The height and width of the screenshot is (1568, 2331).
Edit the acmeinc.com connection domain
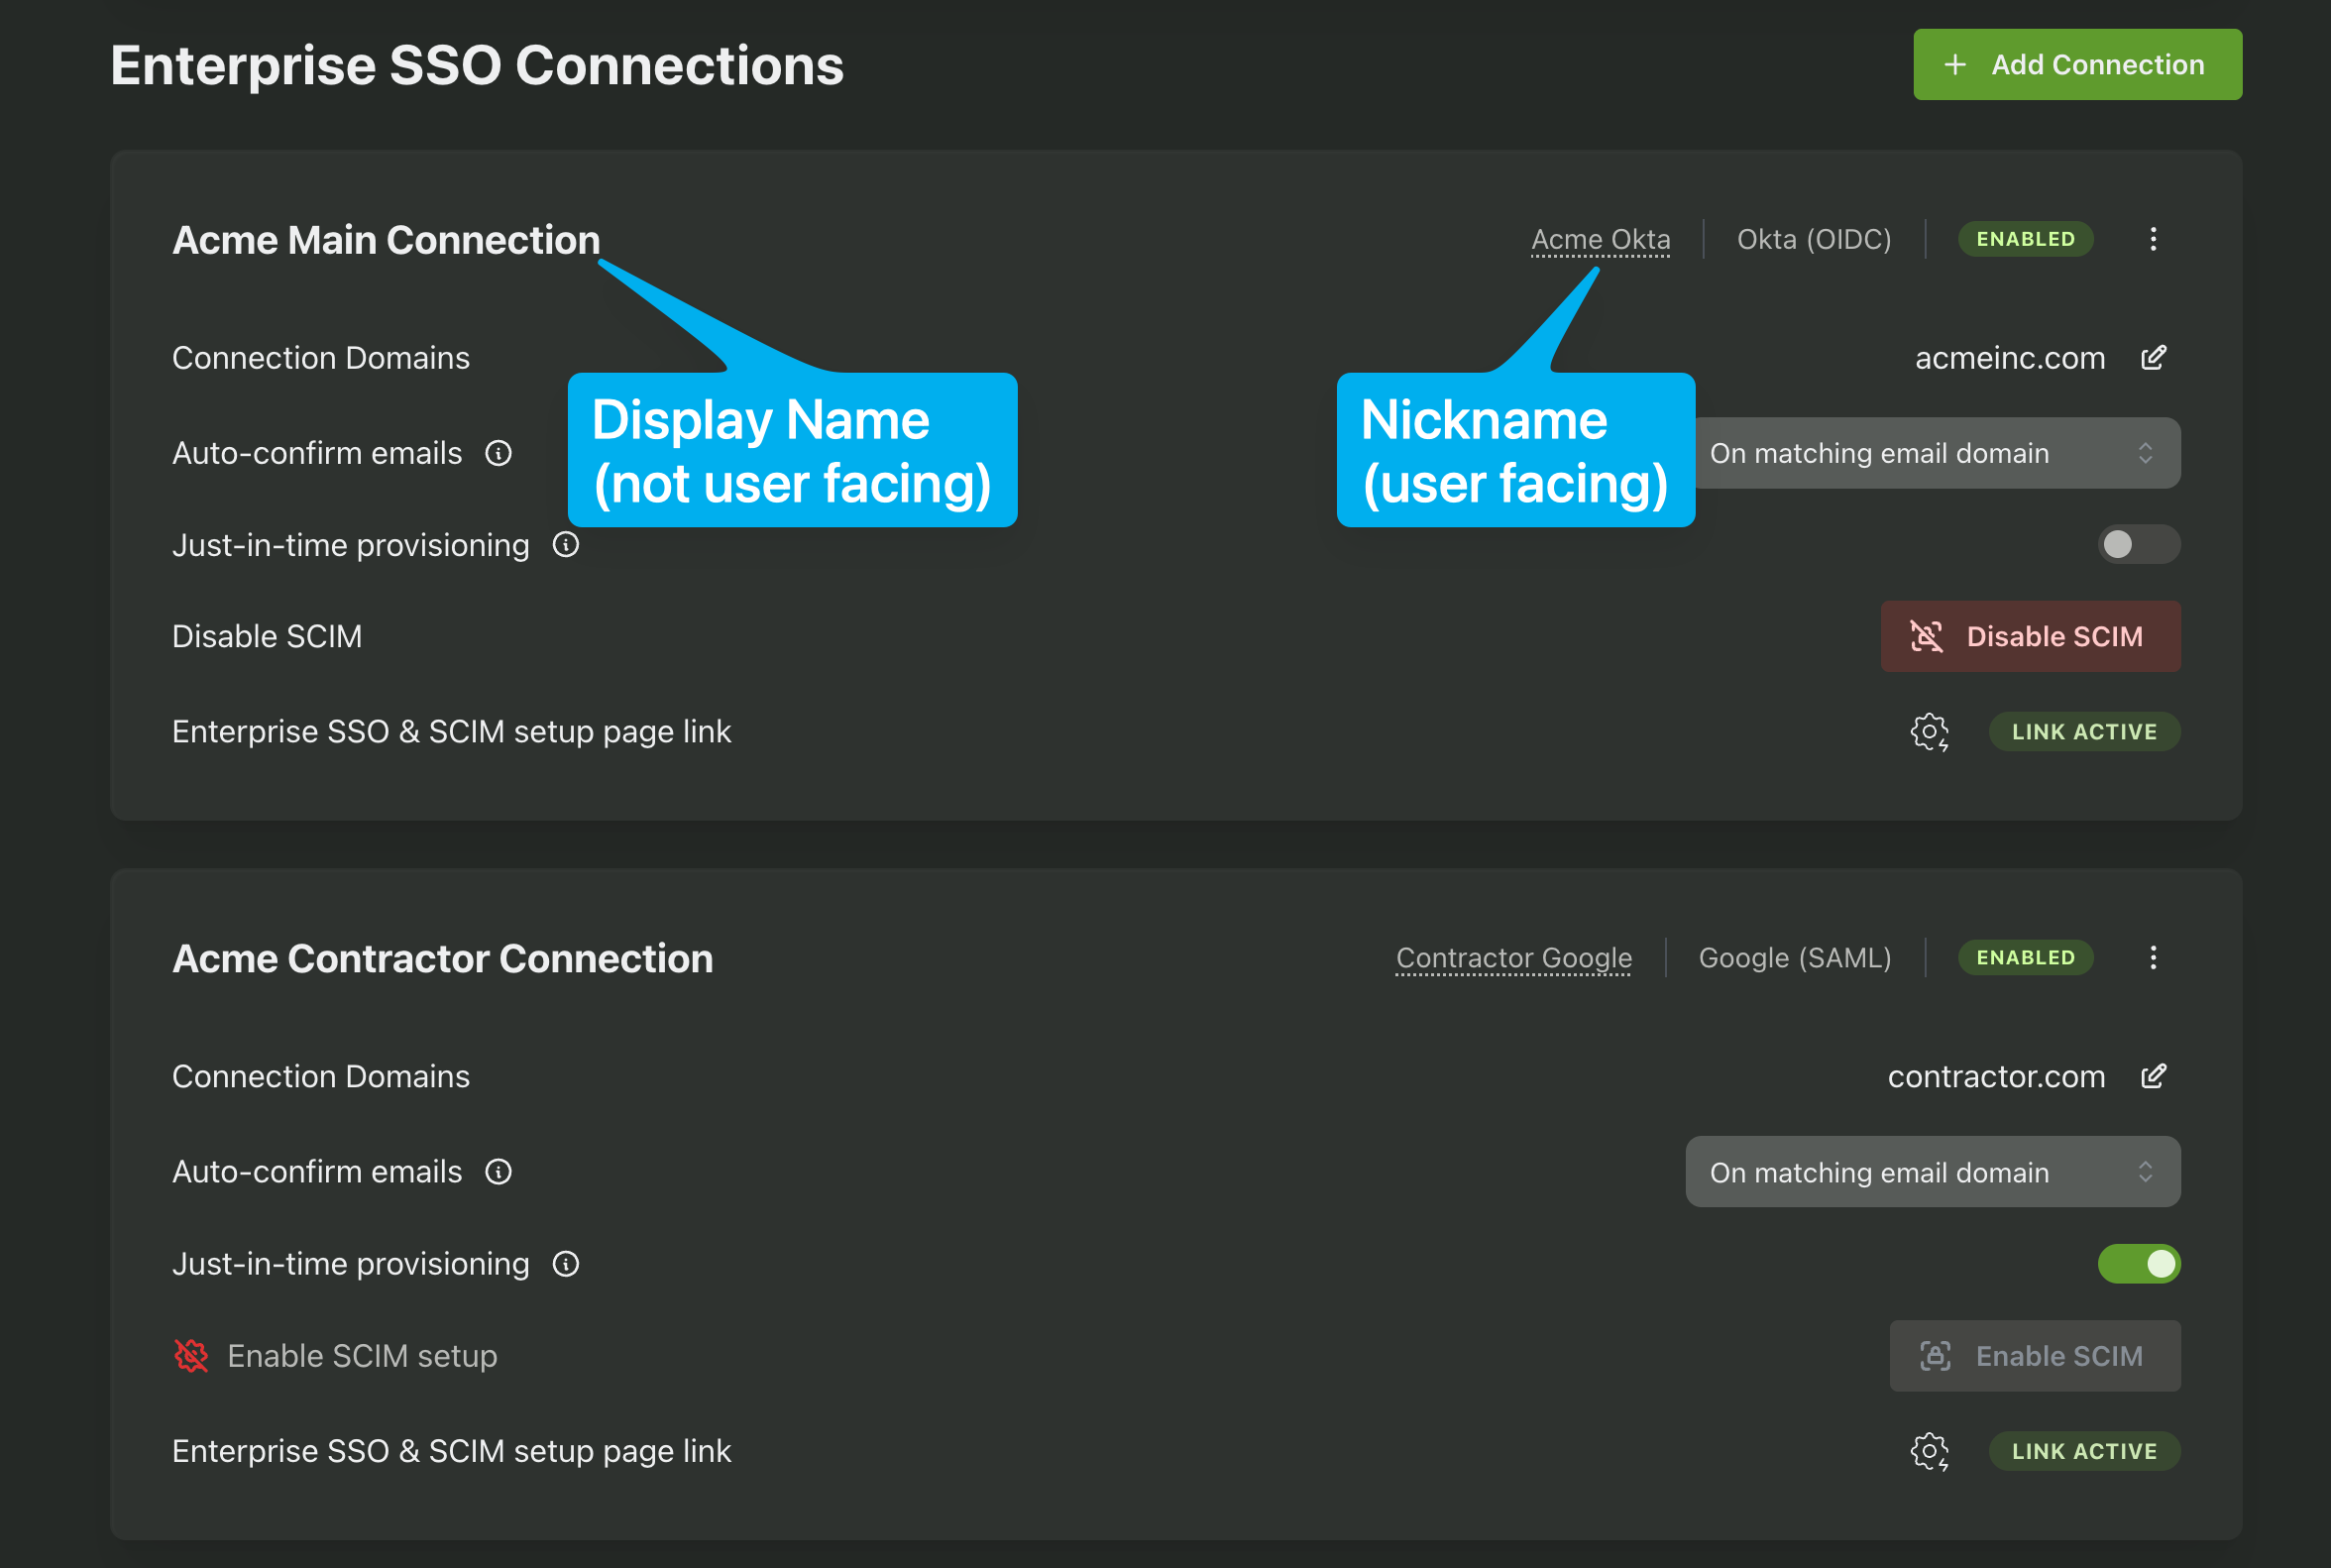pyautogui.click(x=2152, y=358)
